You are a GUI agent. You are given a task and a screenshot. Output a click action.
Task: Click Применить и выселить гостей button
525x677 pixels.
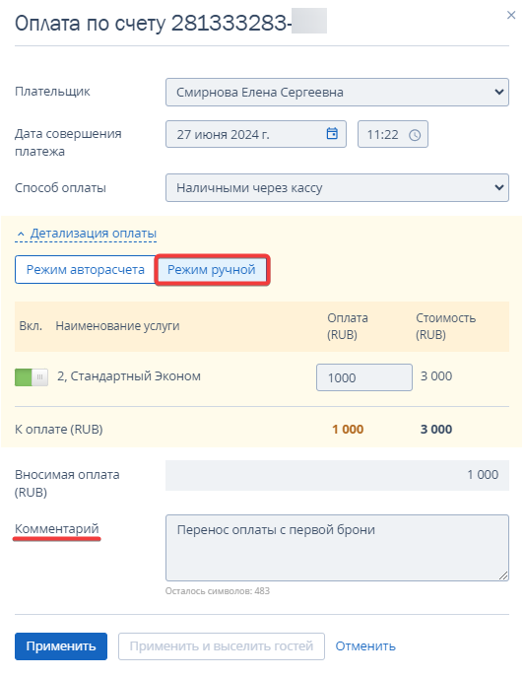tap(222, 646)
